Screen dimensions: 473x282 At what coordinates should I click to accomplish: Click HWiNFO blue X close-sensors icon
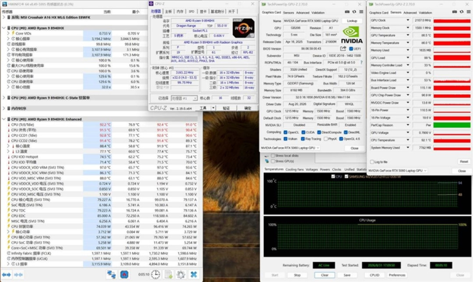coord(194,275)
